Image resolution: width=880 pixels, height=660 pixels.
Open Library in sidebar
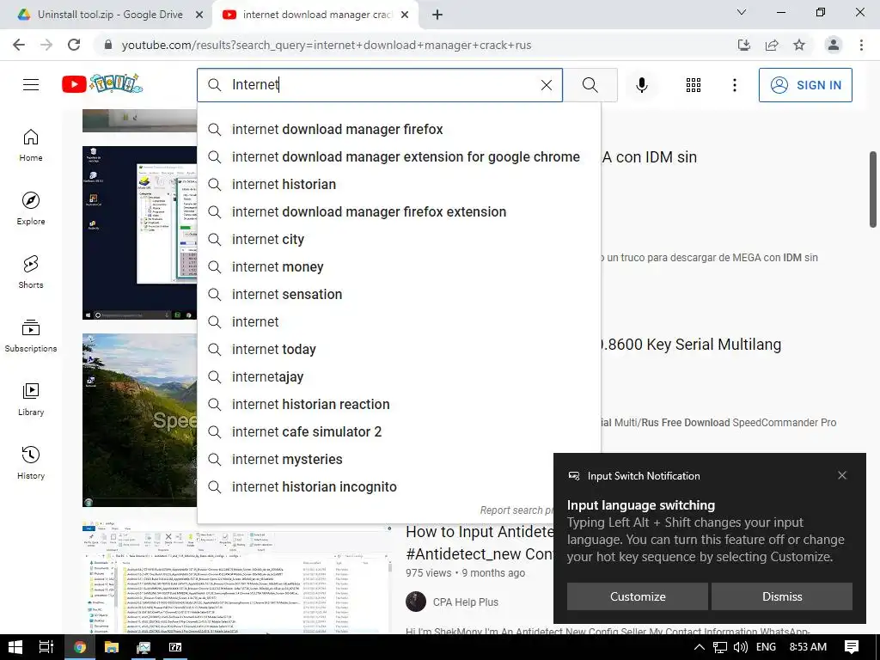31,399
